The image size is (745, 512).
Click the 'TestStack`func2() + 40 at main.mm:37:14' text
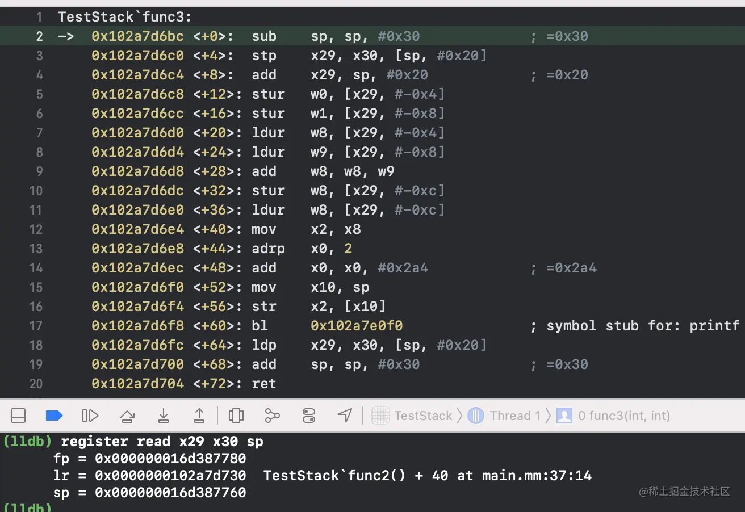click(428, 475)
